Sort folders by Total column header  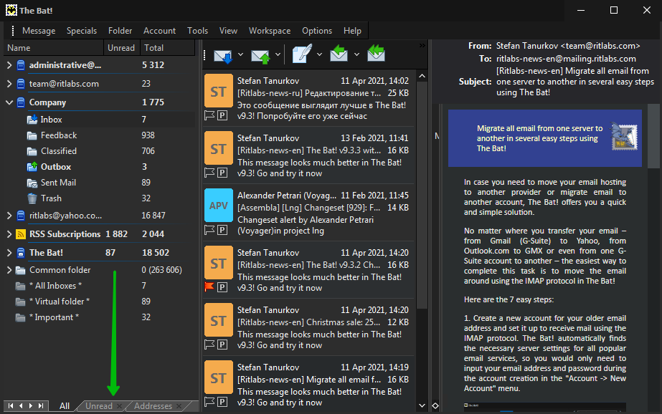pos(167,48)
